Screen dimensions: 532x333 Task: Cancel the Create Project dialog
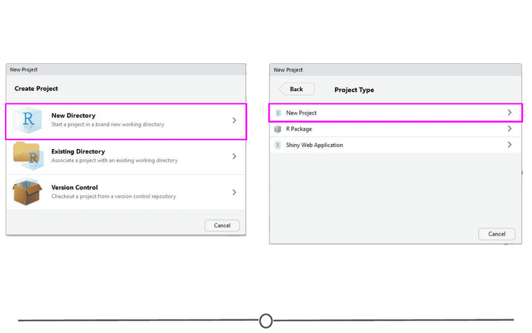point(222,225)
